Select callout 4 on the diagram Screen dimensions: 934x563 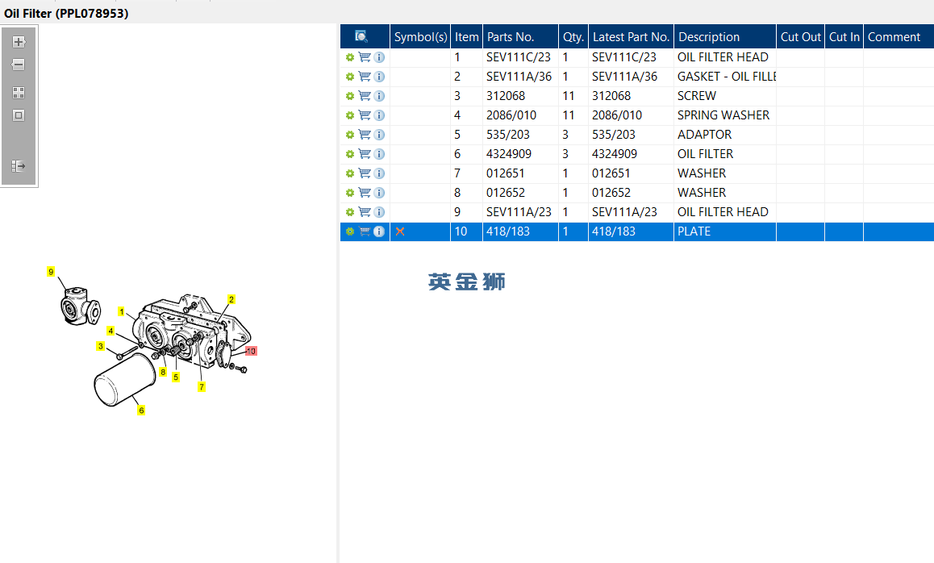[x=110, y=331]
